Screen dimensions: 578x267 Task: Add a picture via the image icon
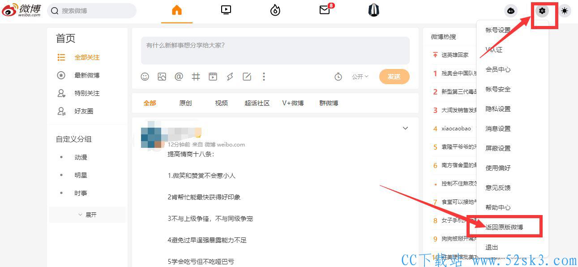162,77
